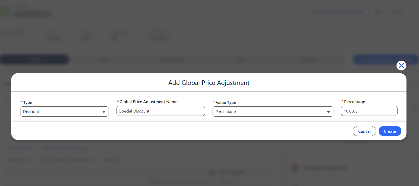Open the Type dropdown showing Discount
This screenshot has height=186, width=419.
tap(64, 111)
